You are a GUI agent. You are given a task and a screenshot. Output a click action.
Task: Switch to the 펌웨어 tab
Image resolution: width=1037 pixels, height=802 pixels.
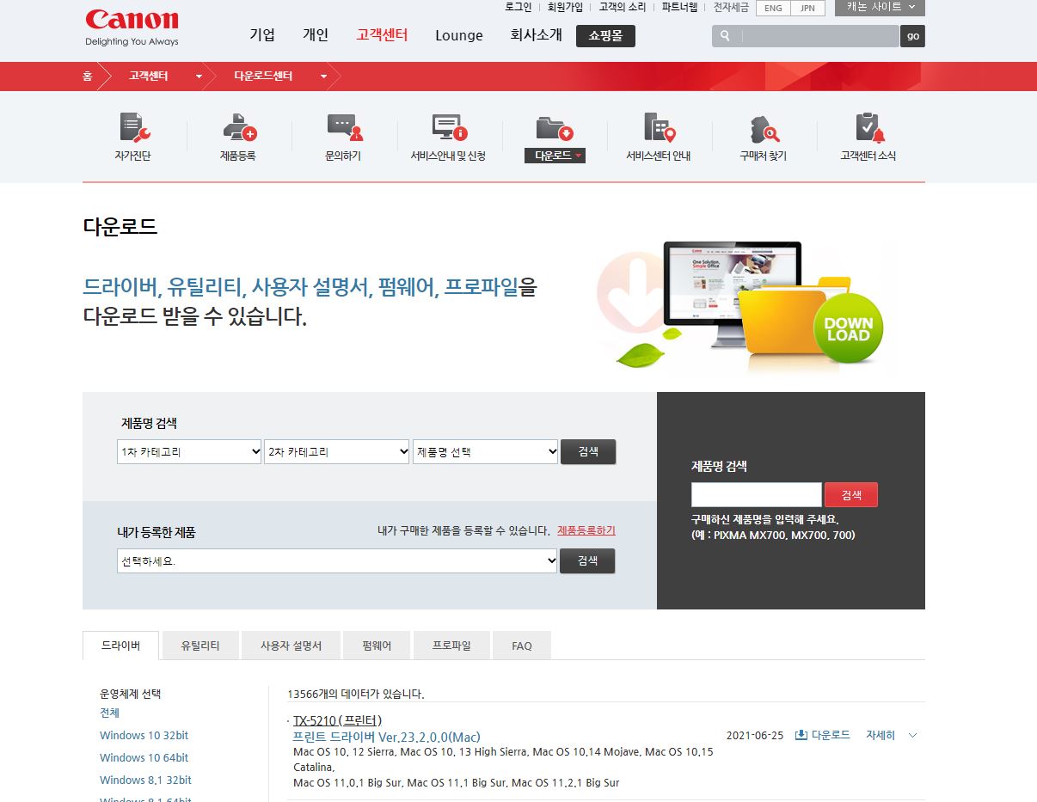(x=377, y=646)
